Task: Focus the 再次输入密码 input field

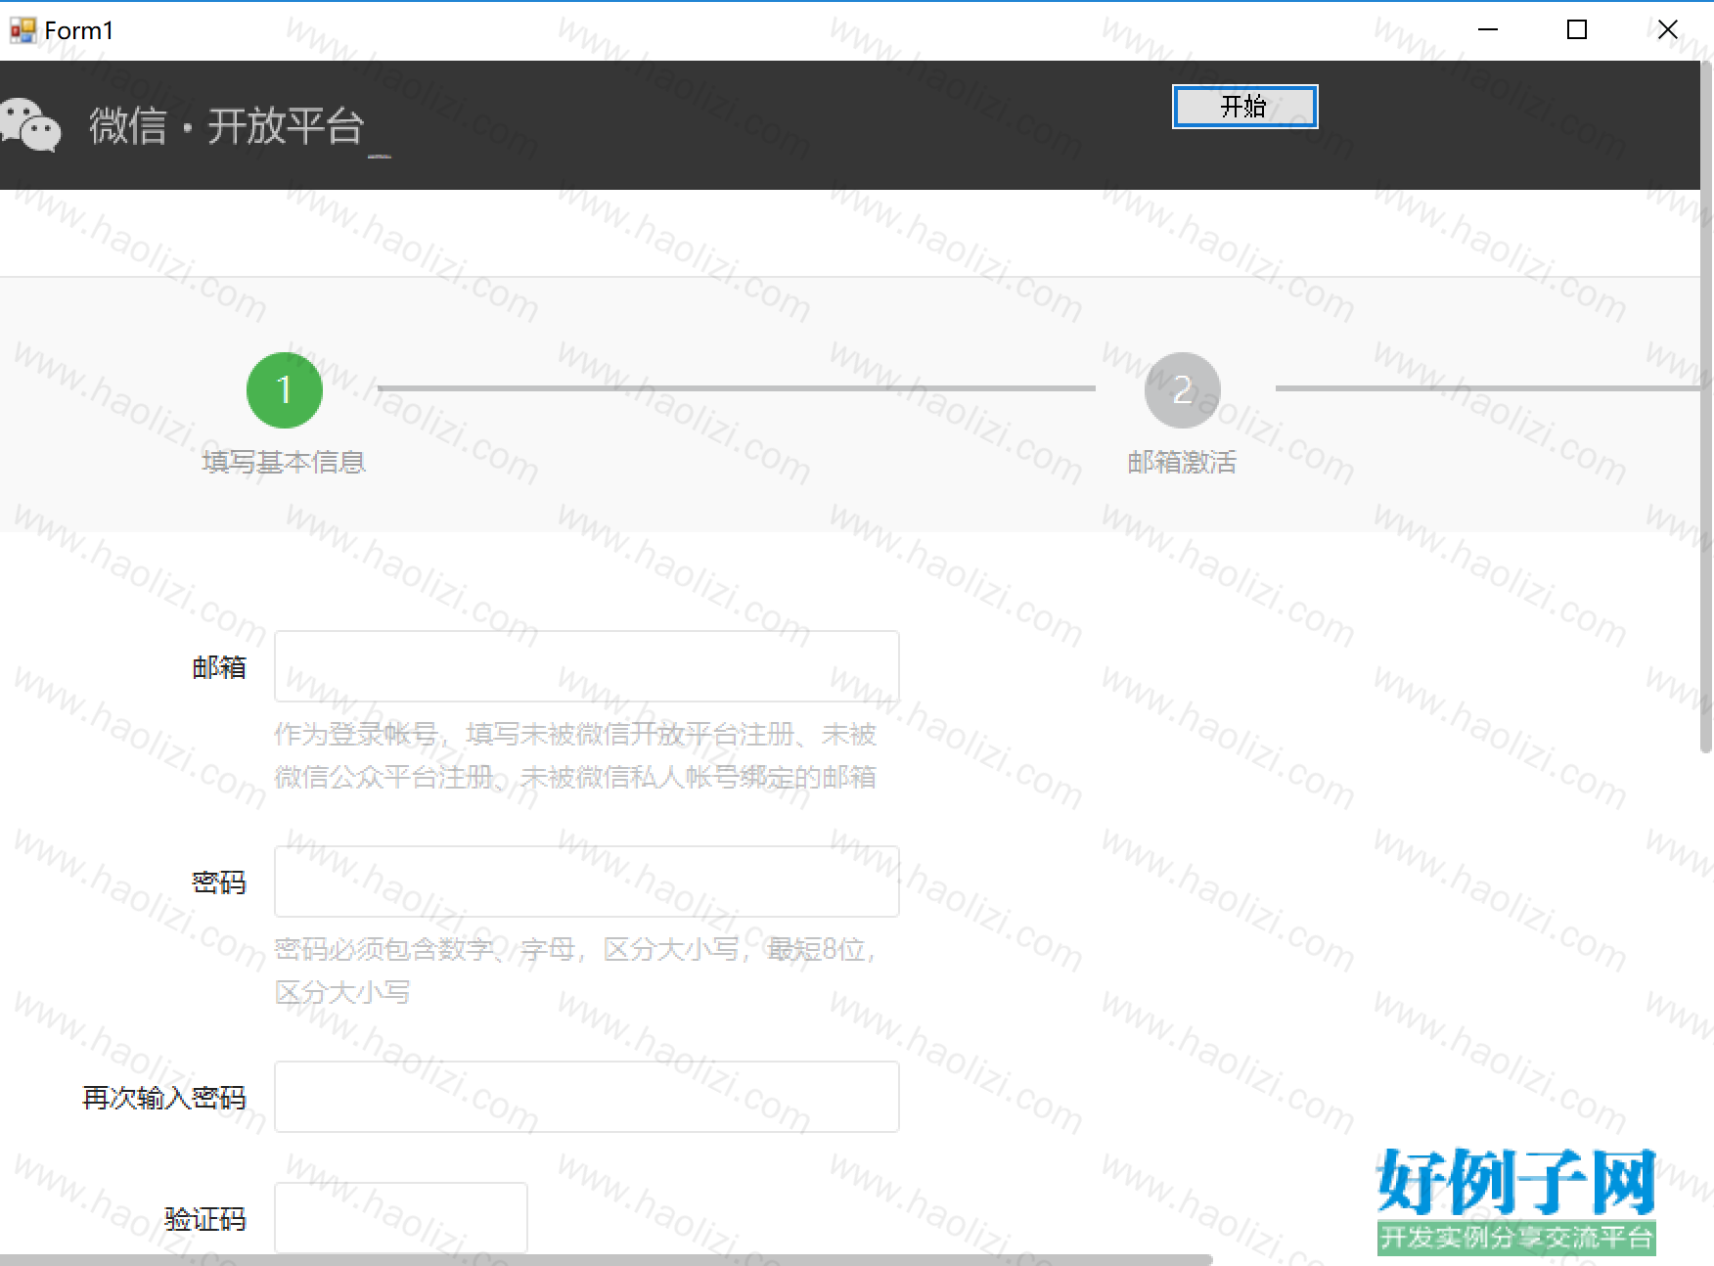Action: [587, 1097]
